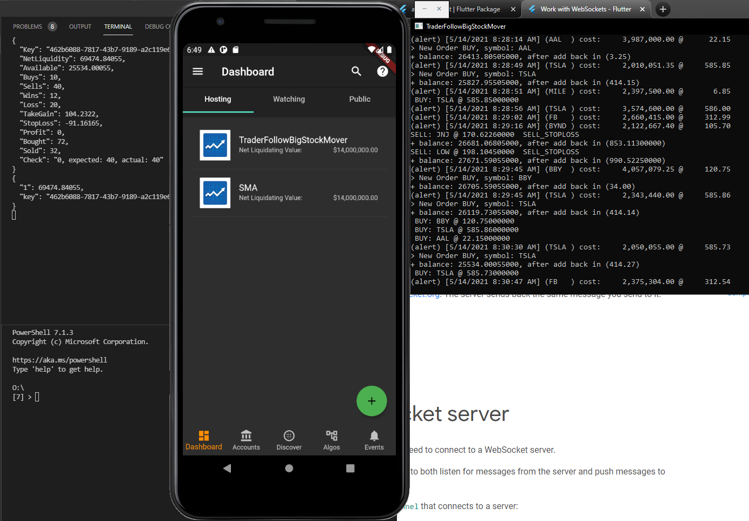Click the BUY: BBY @ 120.75000000 line
This screenshot has width=749, height=521.
[465, 221]
